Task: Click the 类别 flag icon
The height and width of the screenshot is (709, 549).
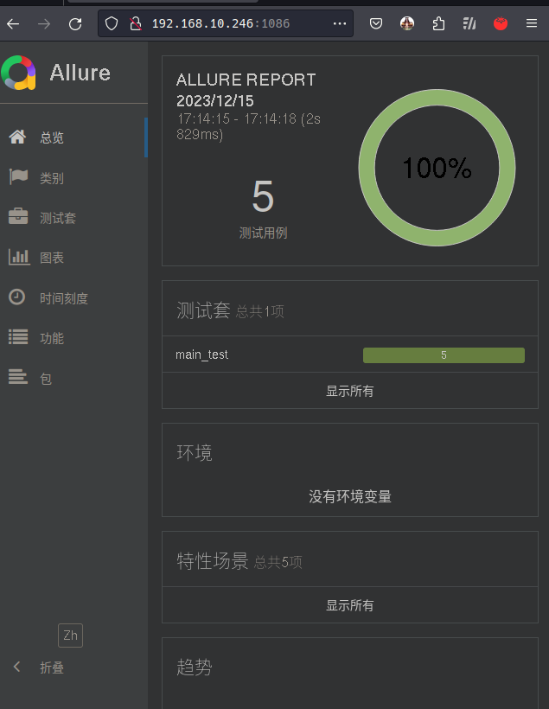Action: pyautogui.click(x=18, y=176)
